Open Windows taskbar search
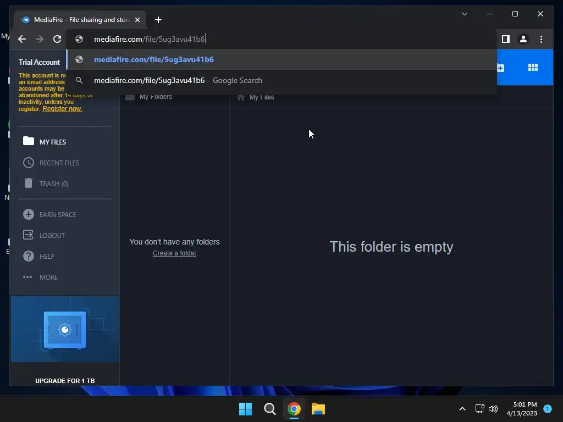 269,409
